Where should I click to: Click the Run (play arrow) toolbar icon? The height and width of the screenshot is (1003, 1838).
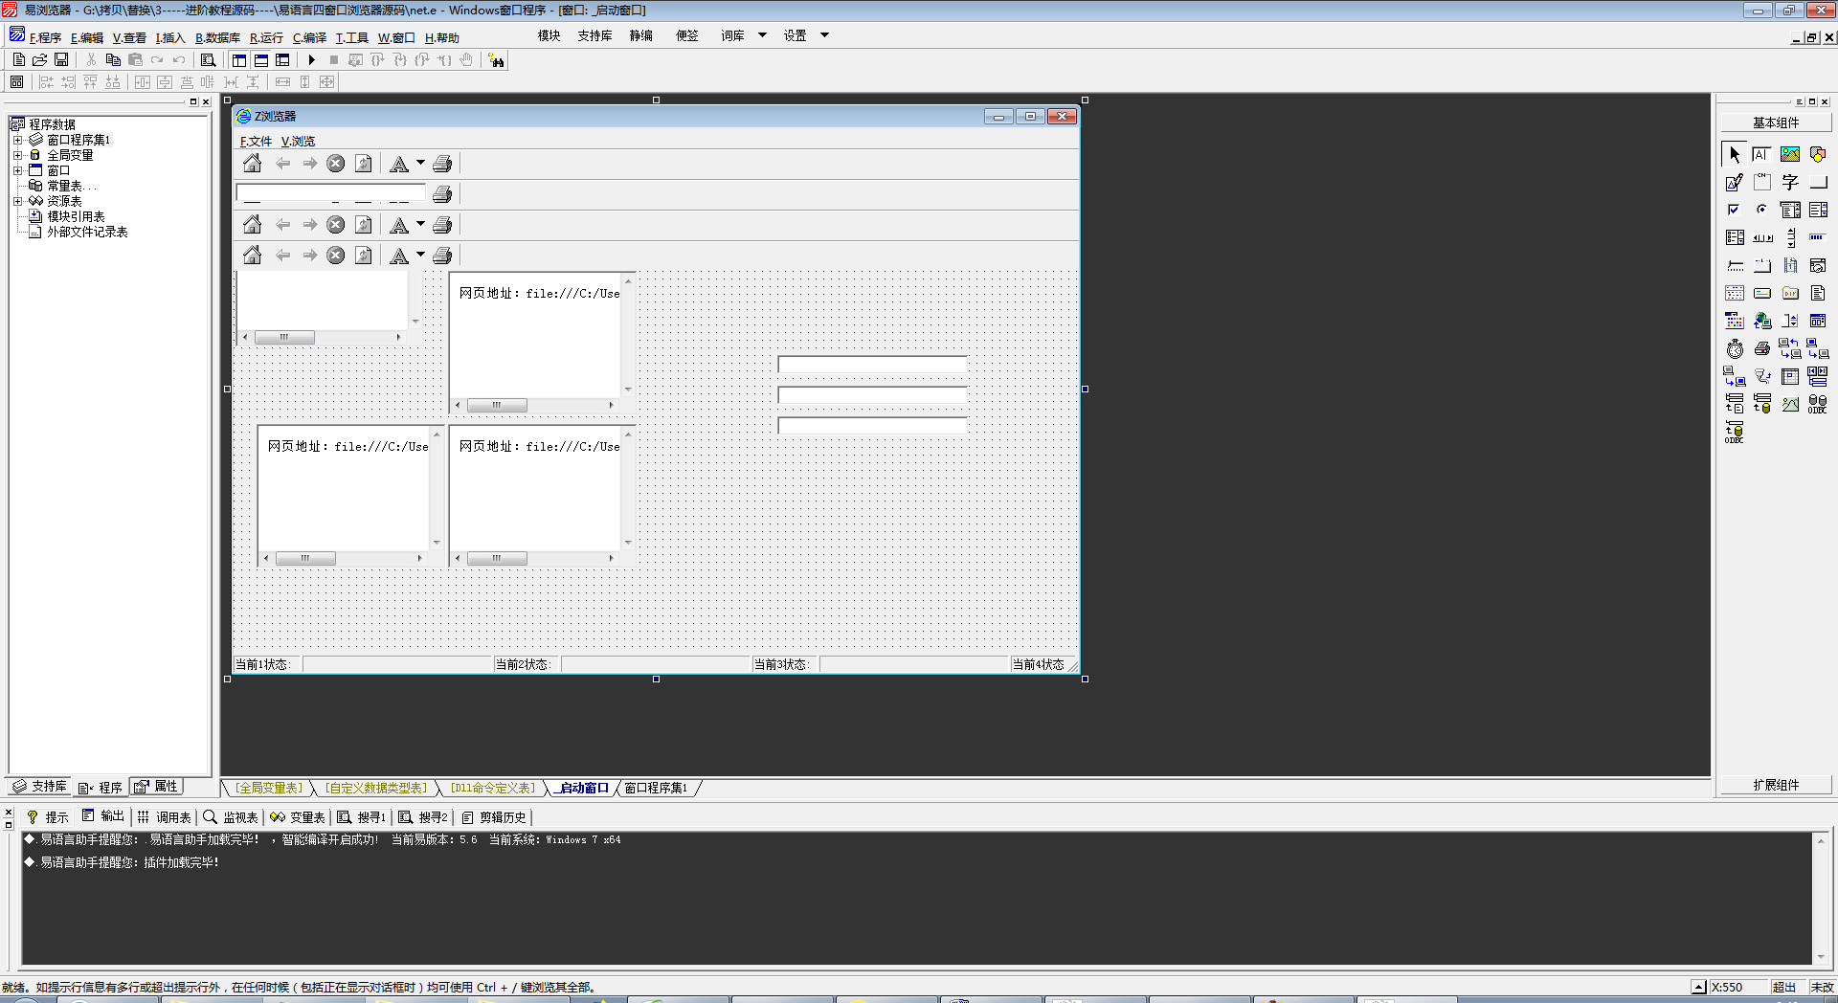click(311, 59)
